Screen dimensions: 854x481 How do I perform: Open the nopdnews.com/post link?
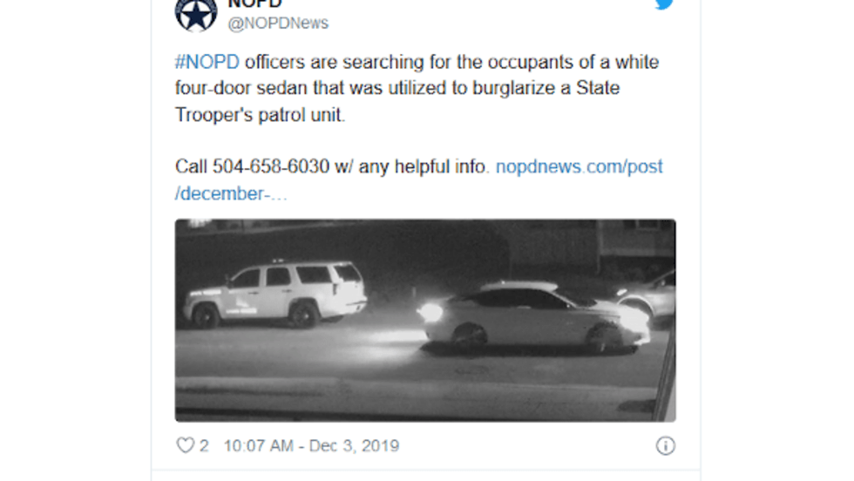tap(579, 166)
